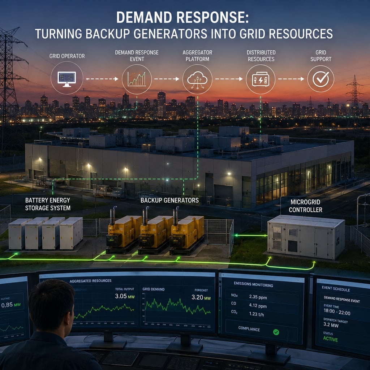Viewport: 370px width, 370px height.
Task: Click the 'DEMAND RESPONSE:' main title
Action: tap(182, 17)
